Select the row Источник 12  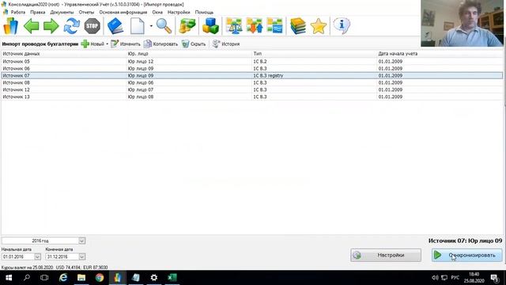pos(251,89)
